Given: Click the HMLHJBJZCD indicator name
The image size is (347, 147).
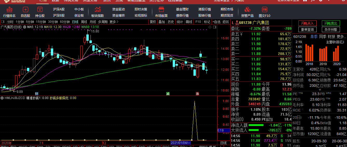Looking at the screenshot, I should tap(15, 98).
